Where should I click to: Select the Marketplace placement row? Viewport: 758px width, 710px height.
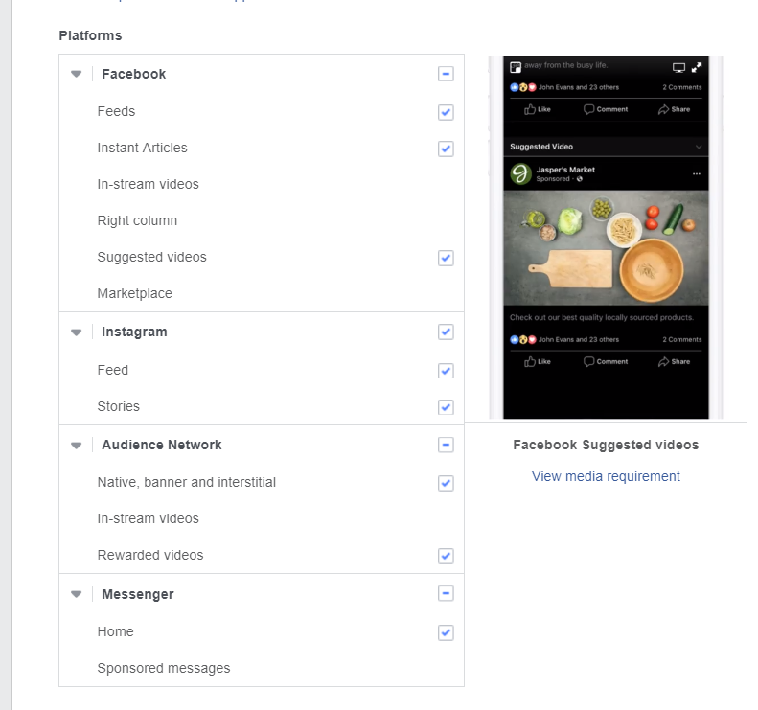click(135, 293)
